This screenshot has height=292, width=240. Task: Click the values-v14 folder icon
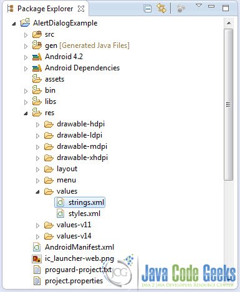(x=49, y=236)
